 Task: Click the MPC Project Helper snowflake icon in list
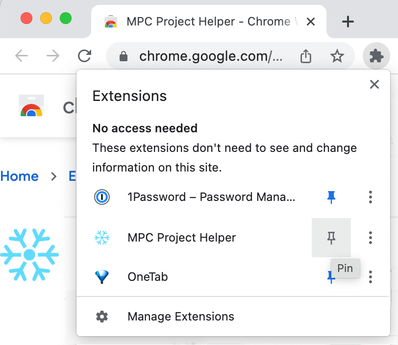102,238
